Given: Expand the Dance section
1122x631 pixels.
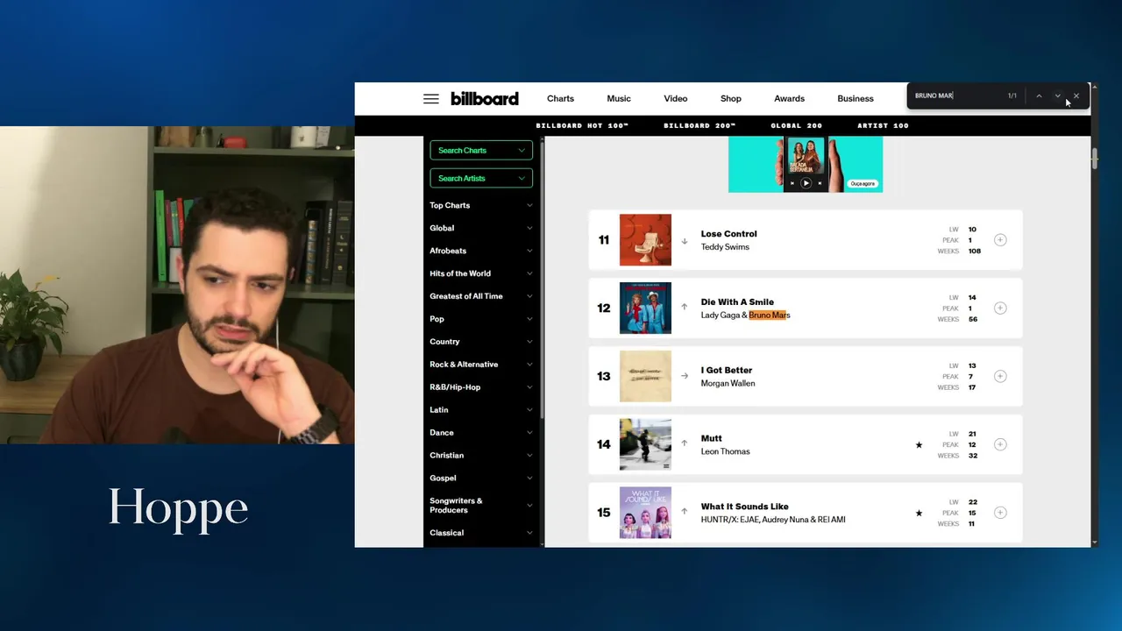Looking at the screenshot, I should [x=481, y=433].
